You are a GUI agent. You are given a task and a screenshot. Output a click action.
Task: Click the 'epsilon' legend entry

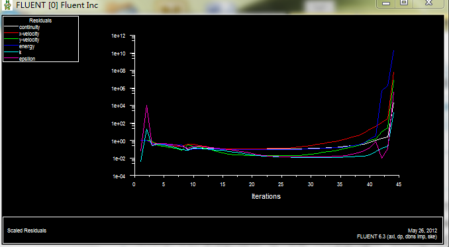tap(27, 59)
